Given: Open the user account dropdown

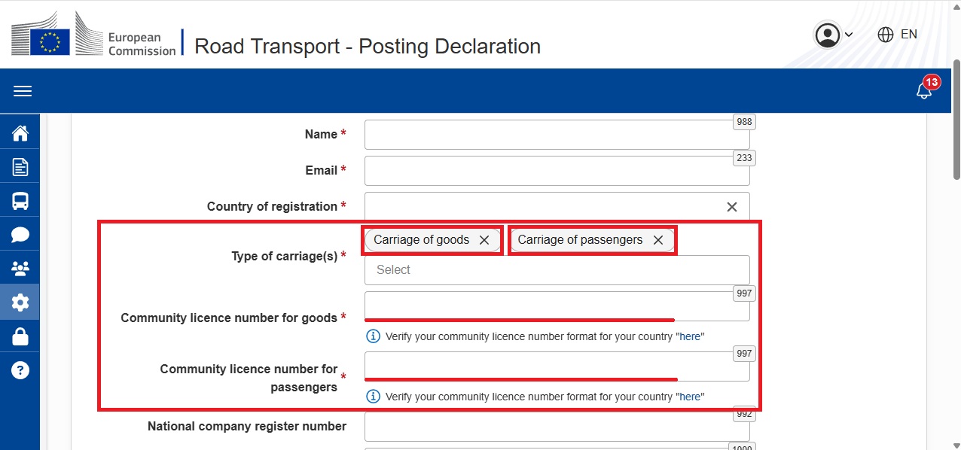Looking at the screenshot, I should 833,35.
